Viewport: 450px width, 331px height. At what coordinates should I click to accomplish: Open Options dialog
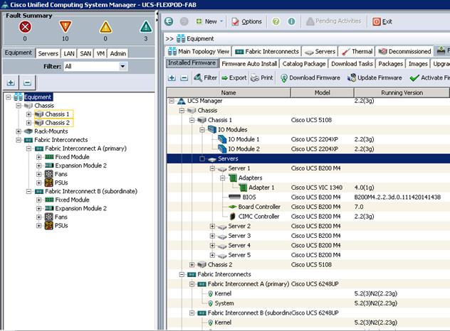(247, 21)
